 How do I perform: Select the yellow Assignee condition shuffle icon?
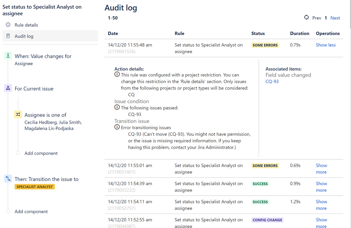pyautogui.click(x=18, y=114)
